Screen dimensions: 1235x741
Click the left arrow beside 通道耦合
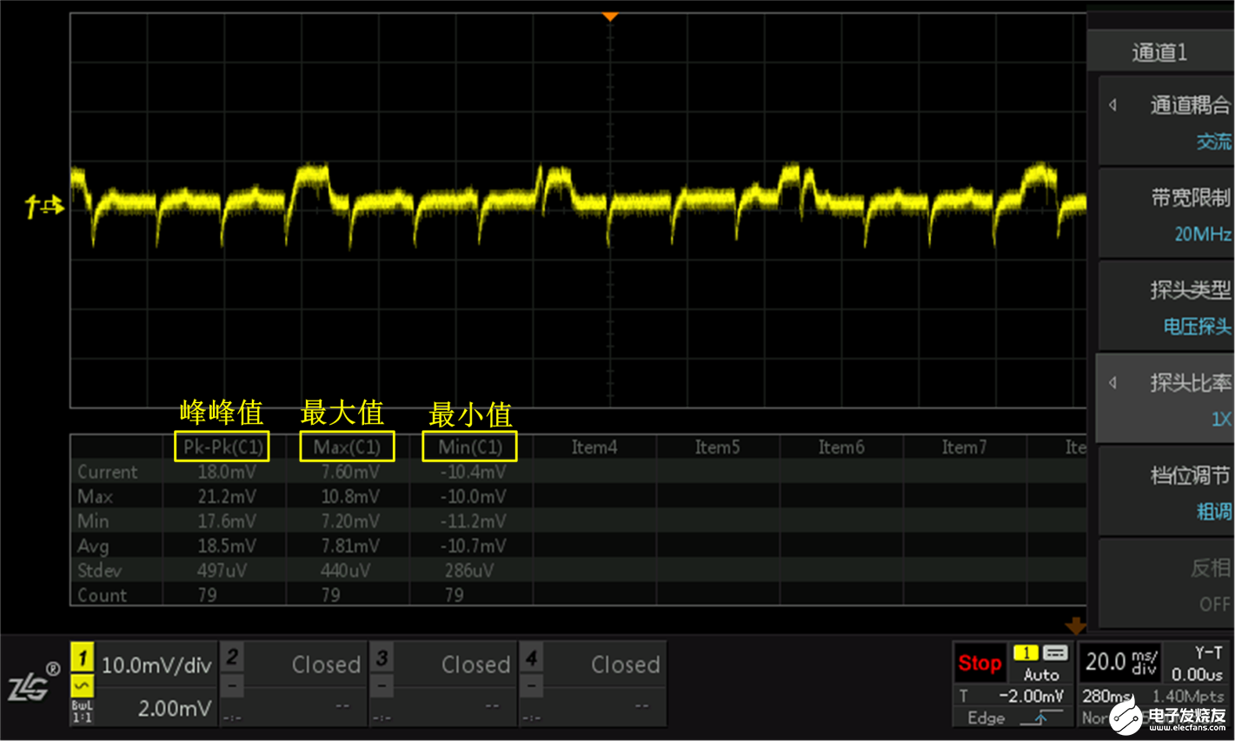tap(1113, 105)
